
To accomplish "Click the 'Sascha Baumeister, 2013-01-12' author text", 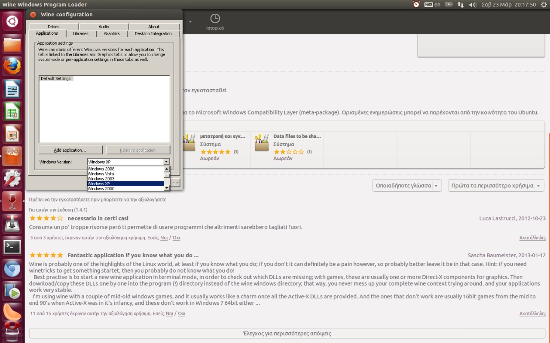I will point(507,255).
